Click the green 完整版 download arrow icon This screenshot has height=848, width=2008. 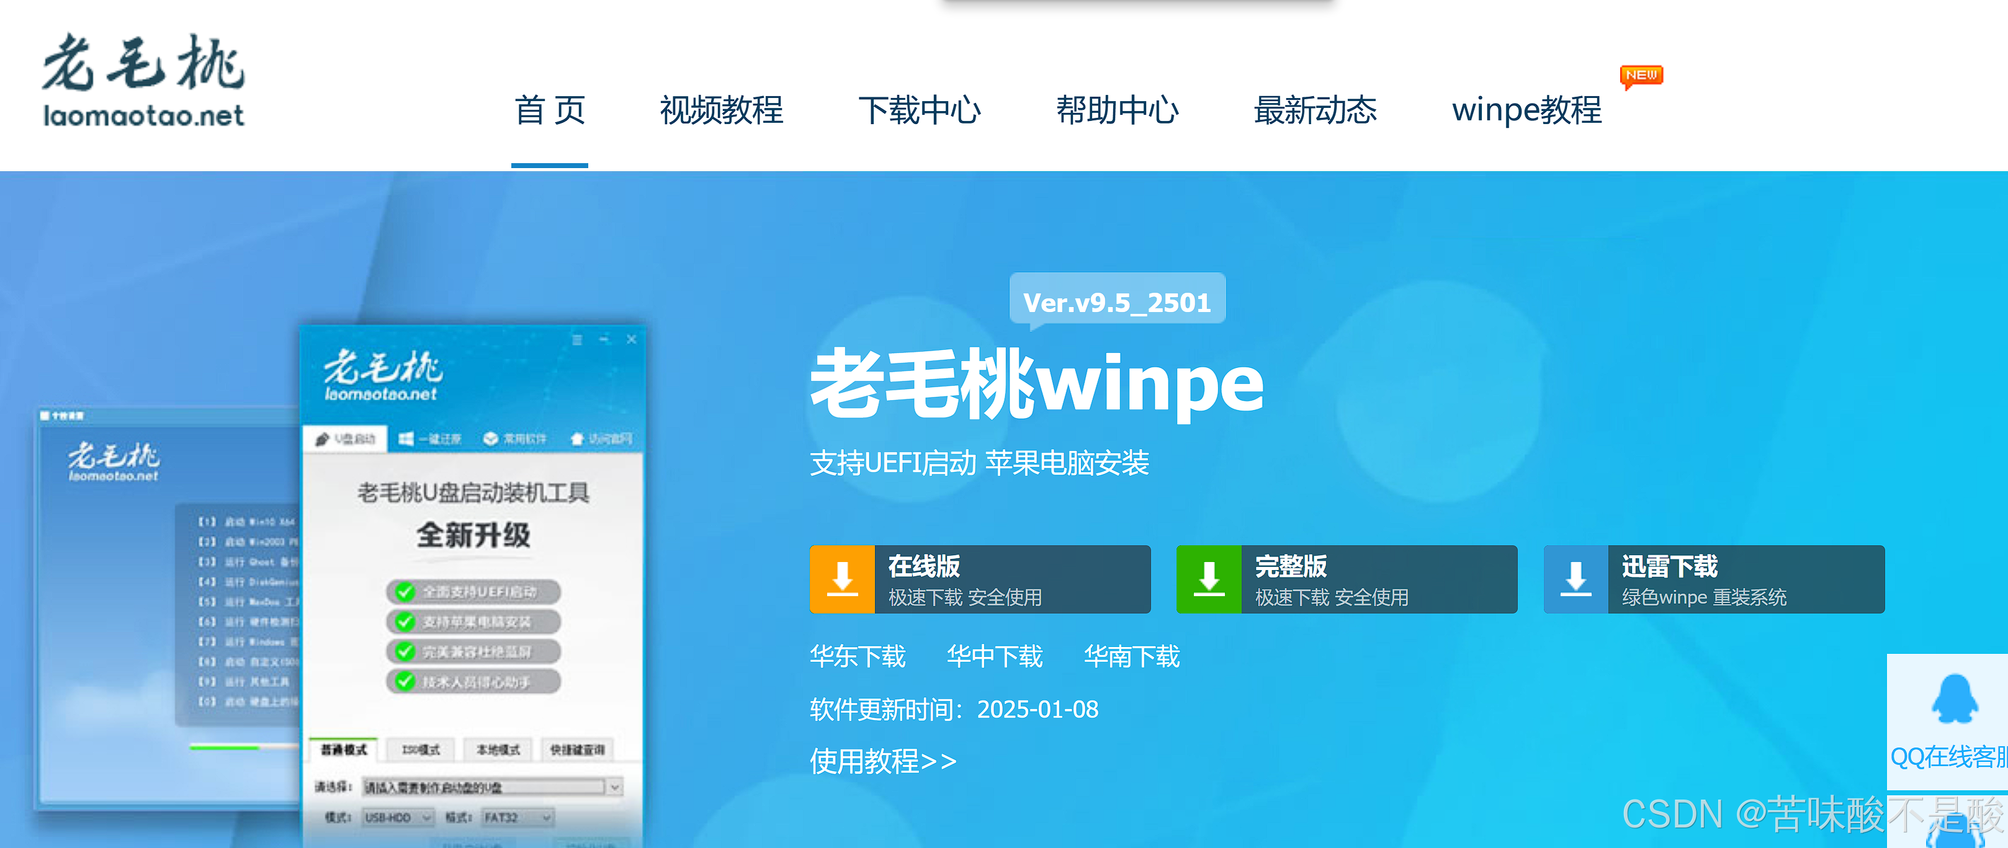coord(1208,579)
